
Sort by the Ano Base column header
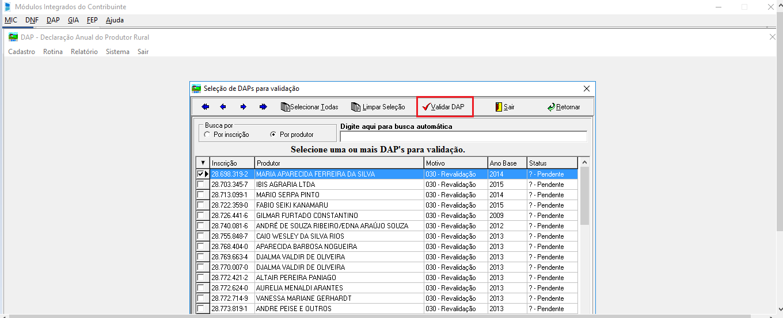click(507, 163)
